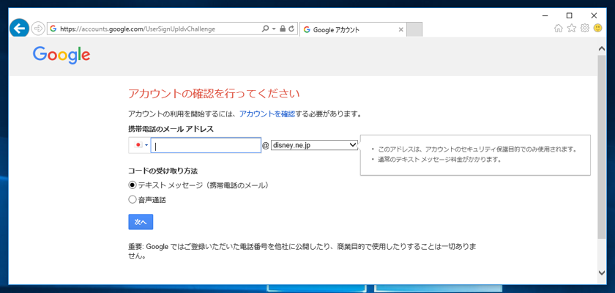Click the mobile email address input field
Image resolution: width=615 pixels, height=293 pixels.
click(x=206, y=146)
